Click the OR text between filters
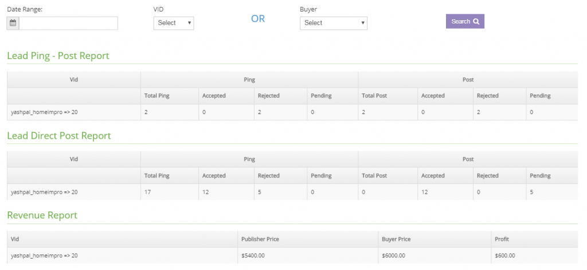 (x=258, y=19)
